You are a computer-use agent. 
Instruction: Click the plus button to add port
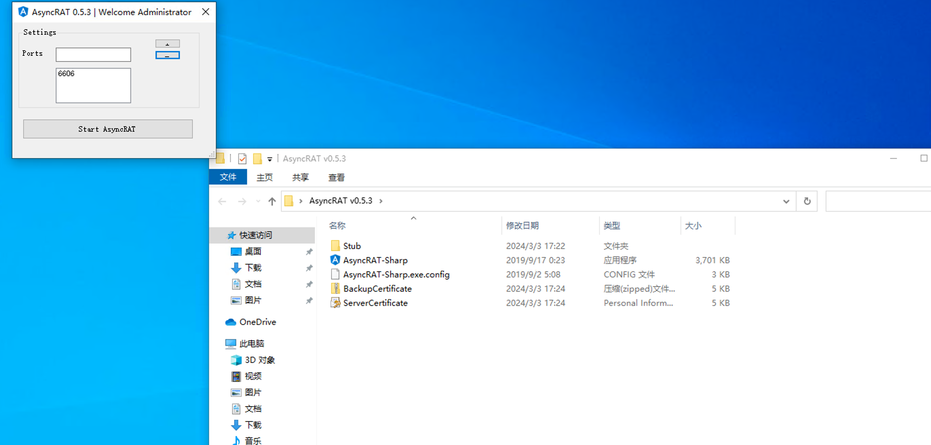click(x=167, y=44)
